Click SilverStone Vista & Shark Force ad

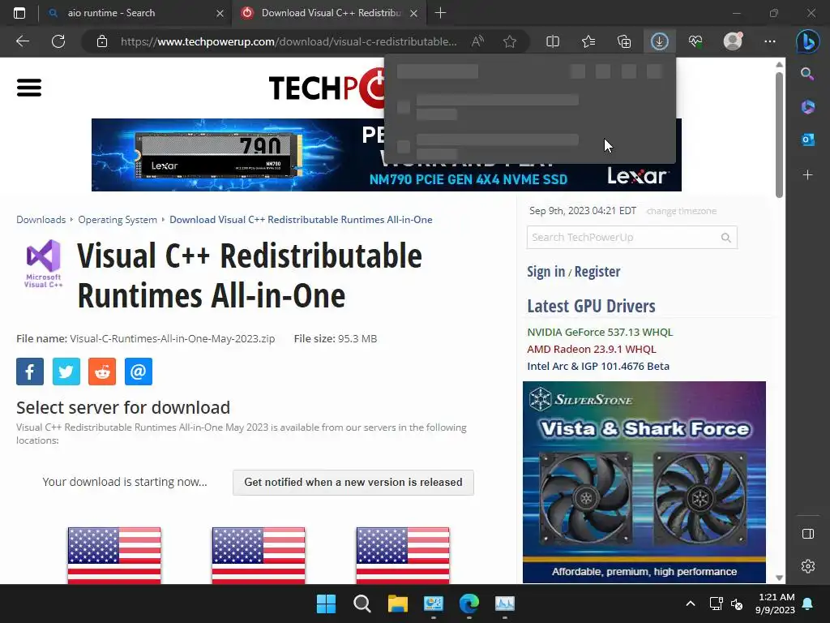[644, 482]
